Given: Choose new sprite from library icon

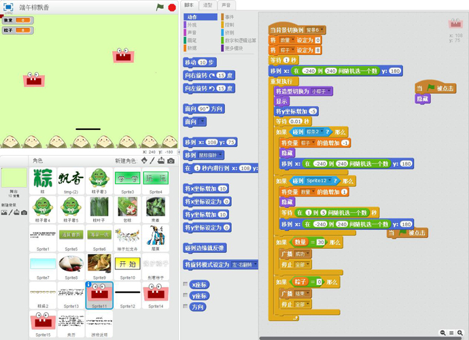Looking at the screenshot, I should [x=144, y=161].
